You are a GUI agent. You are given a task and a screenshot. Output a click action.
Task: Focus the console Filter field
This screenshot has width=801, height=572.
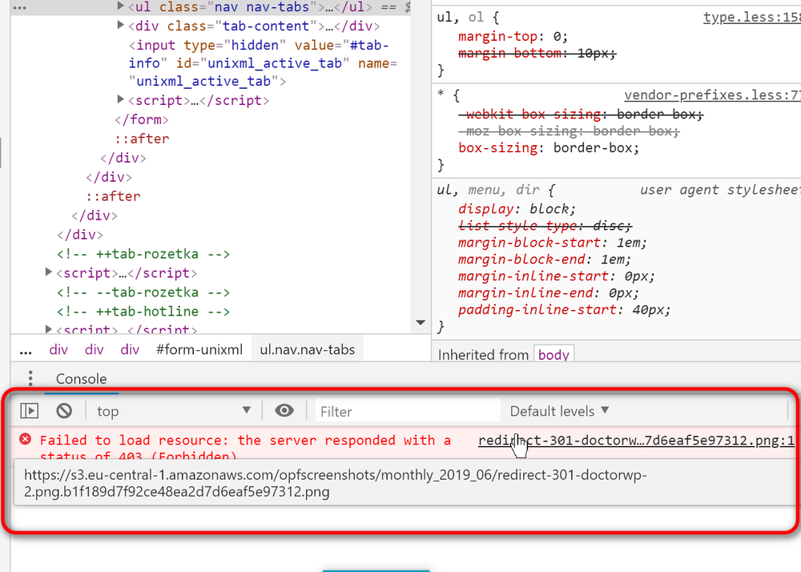[407, 411]
